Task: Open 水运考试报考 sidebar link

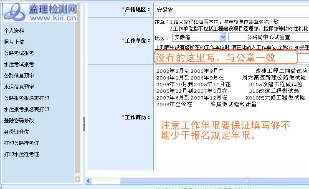Action: (x=19, y=65)
